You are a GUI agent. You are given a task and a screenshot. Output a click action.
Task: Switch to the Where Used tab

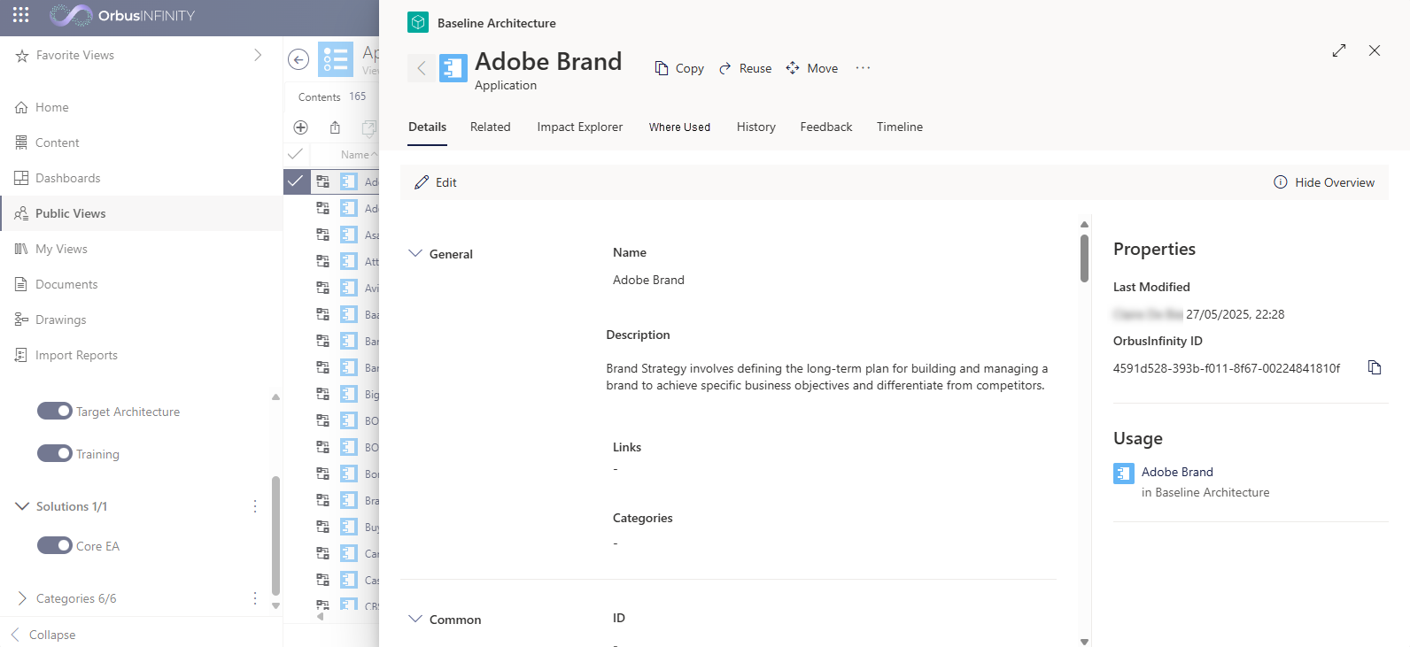click(x=679, y=127)
